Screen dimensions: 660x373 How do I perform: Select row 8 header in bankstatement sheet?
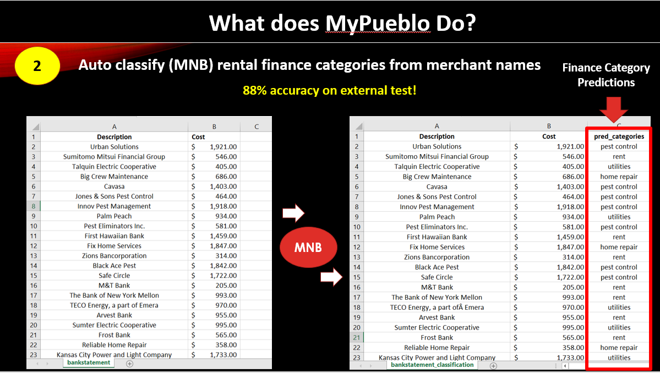(x=34, y=206)
